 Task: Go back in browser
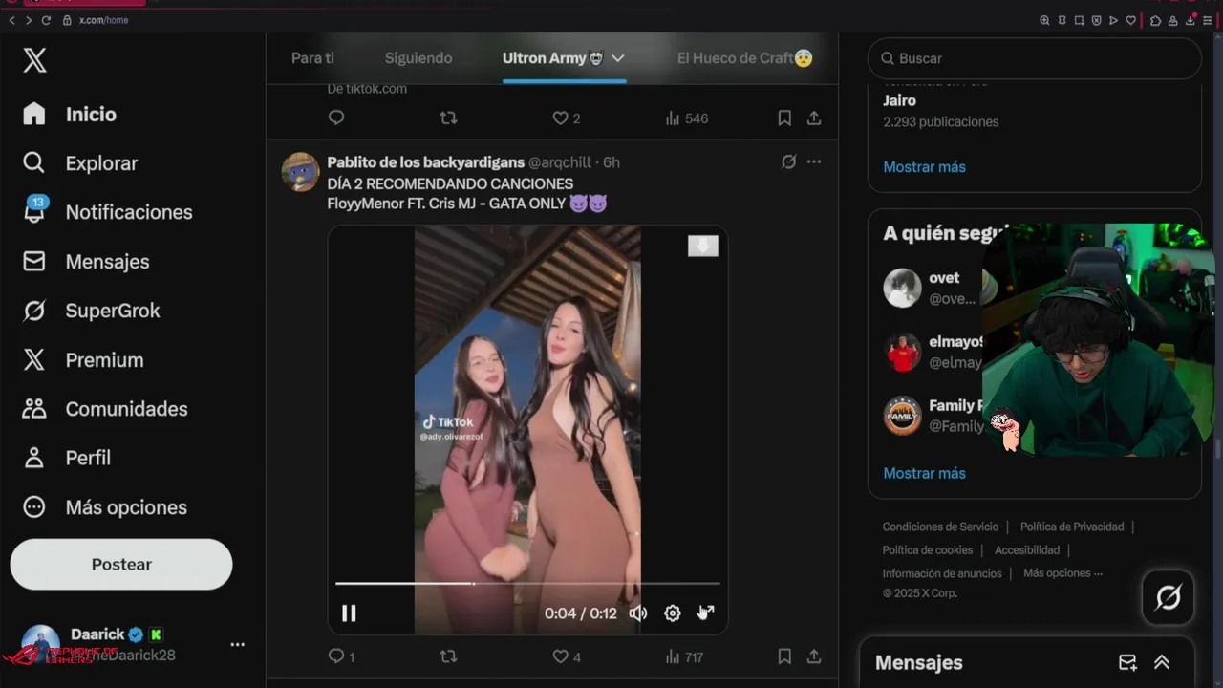click(11, 20)
